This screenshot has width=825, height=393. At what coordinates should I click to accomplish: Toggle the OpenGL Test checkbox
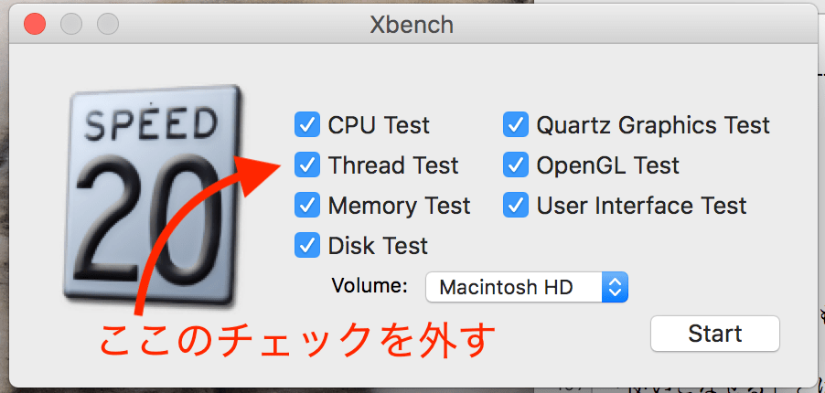coord(516,165)
